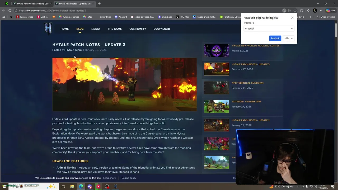Open the Hytale Patch Notes - Update 2 link
This screenshot has height=190, width=338.
pos(251,120)
